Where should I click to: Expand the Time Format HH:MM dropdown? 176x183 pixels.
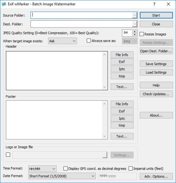(42, 169)
